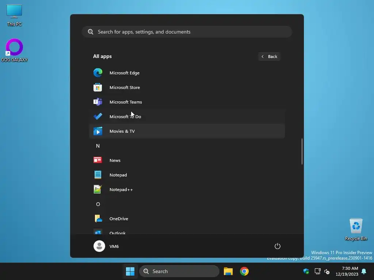Image resolution: width=374 pixels, height=280 pixels.
Task: Launch Google Chrome from taskbar
Action: tap(244, 271)
